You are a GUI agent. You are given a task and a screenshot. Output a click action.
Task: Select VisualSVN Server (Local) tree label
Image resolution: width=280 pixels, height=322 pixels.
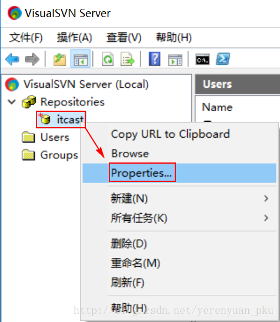click(x=86, y=84)
